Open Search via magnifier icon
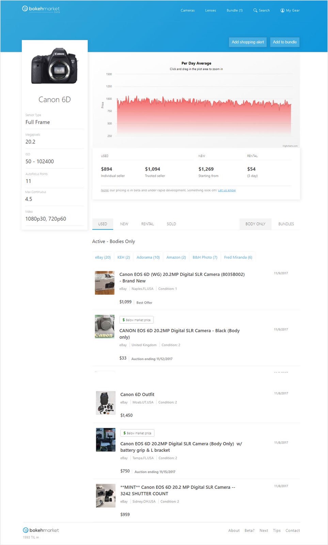 click(255, 10)
